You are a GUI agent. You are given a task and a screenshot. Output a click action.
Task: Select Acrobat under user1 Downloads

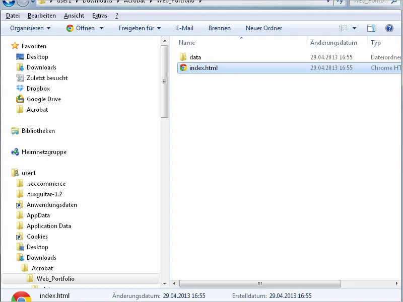(x=42, y=268)
